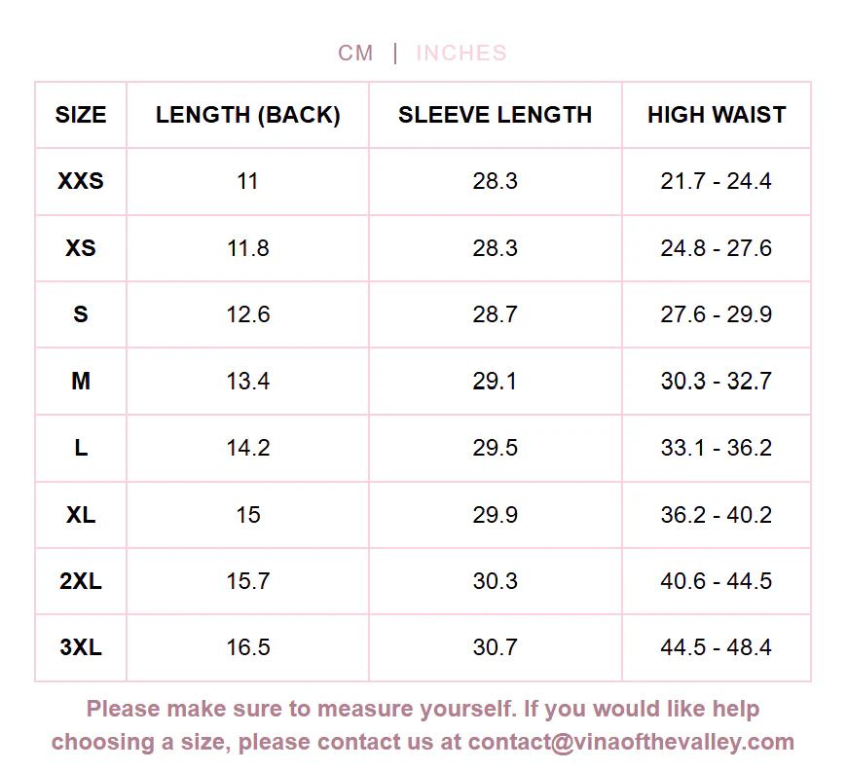Click the SLEEVE LENGTH column header
847x771 pixels.
pyautogui.click(x=495, y=115)
